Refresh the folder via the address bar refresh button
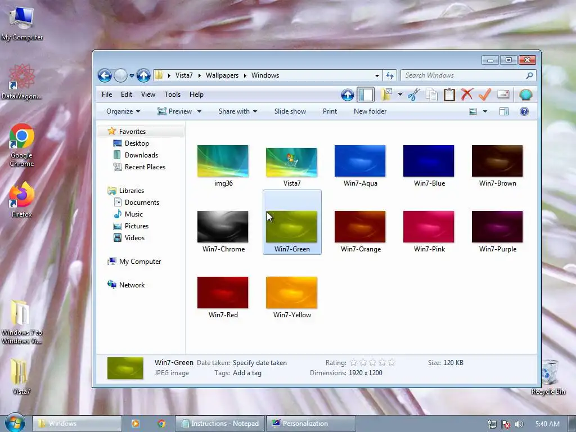 pos(390,76)
